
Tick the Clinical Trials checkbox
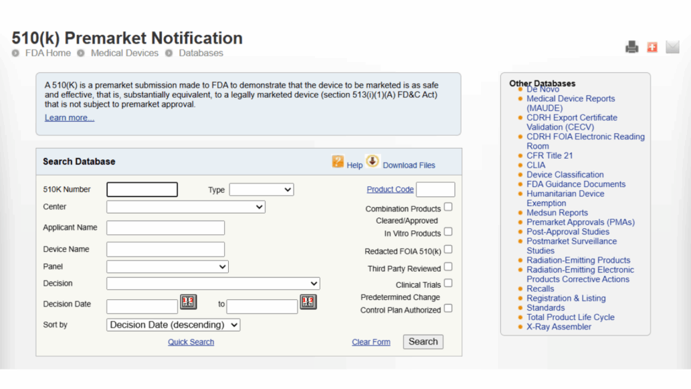(x=448, y=284)
